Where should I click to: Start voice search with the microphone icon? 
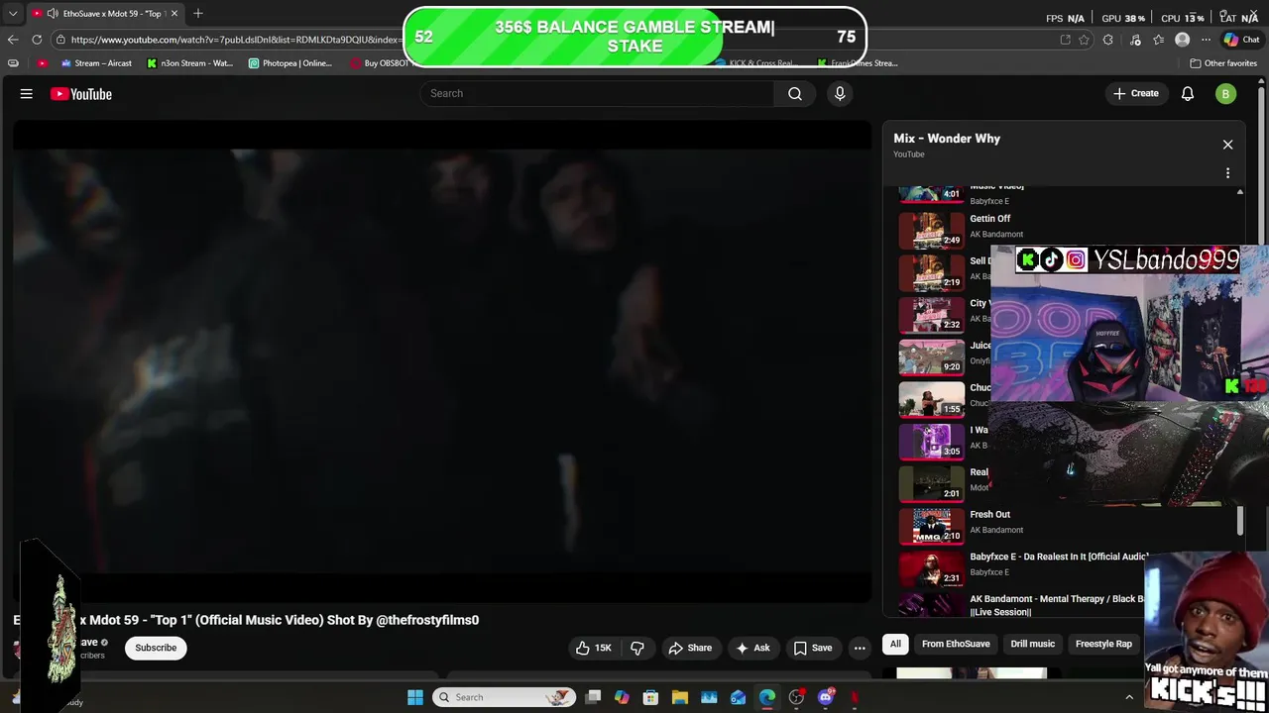(840, 93)
